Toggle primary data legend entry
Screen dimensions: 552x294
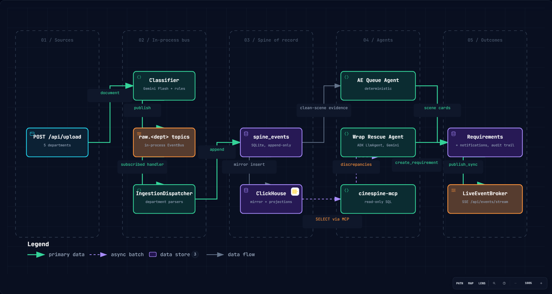56,255
